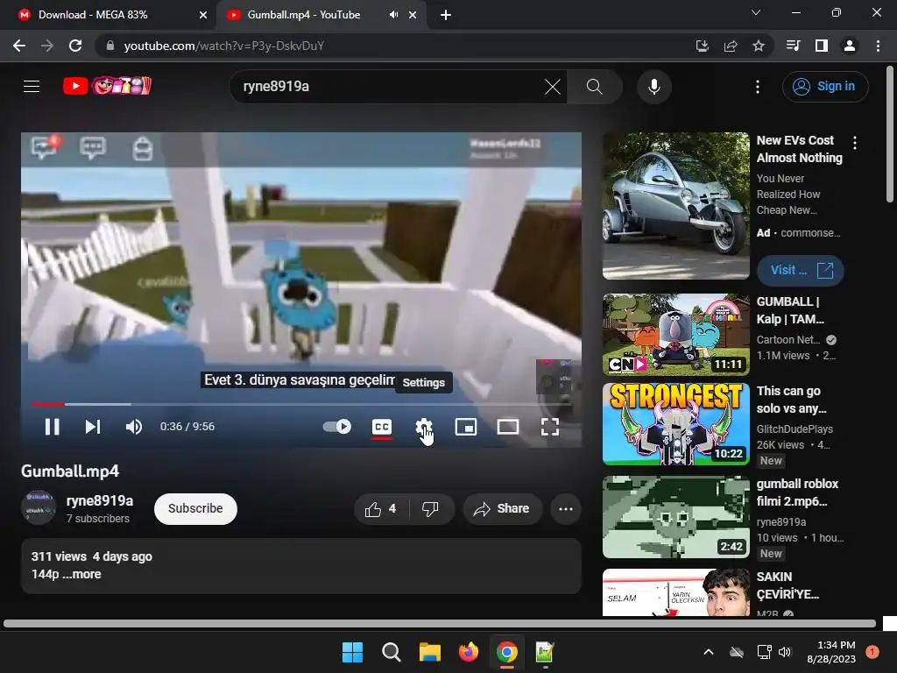
Task: Open ryne8919a channel avatar
Action: click(39, 507)
